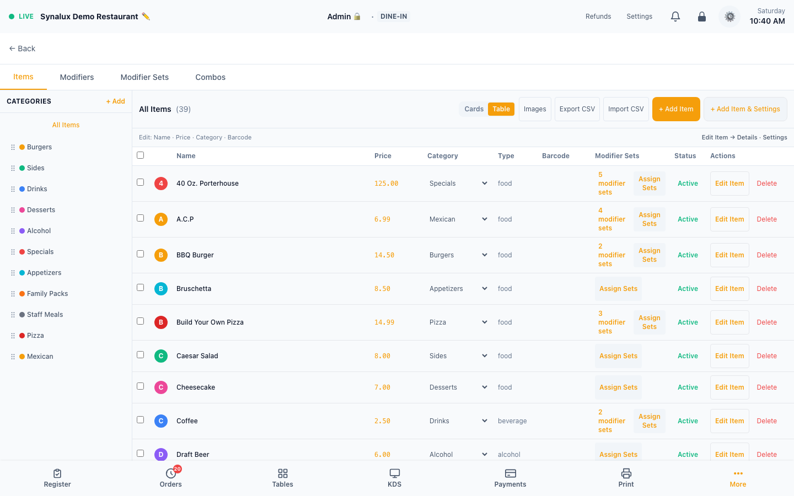Click Edit Item for Bruschetta
The height and width of the screenshot is (496, 794).
[729, 289]
